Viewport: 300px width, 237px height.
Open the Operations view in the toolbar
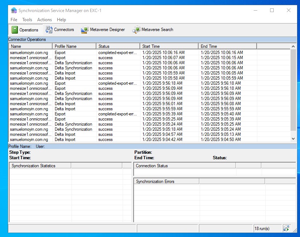click(25, 30)
